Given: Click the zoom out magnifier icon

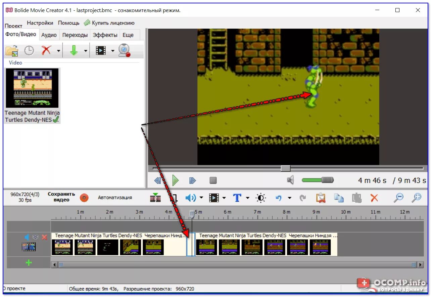Looking at the screenshot, I should pyautogui.click(x=398, y=198).
